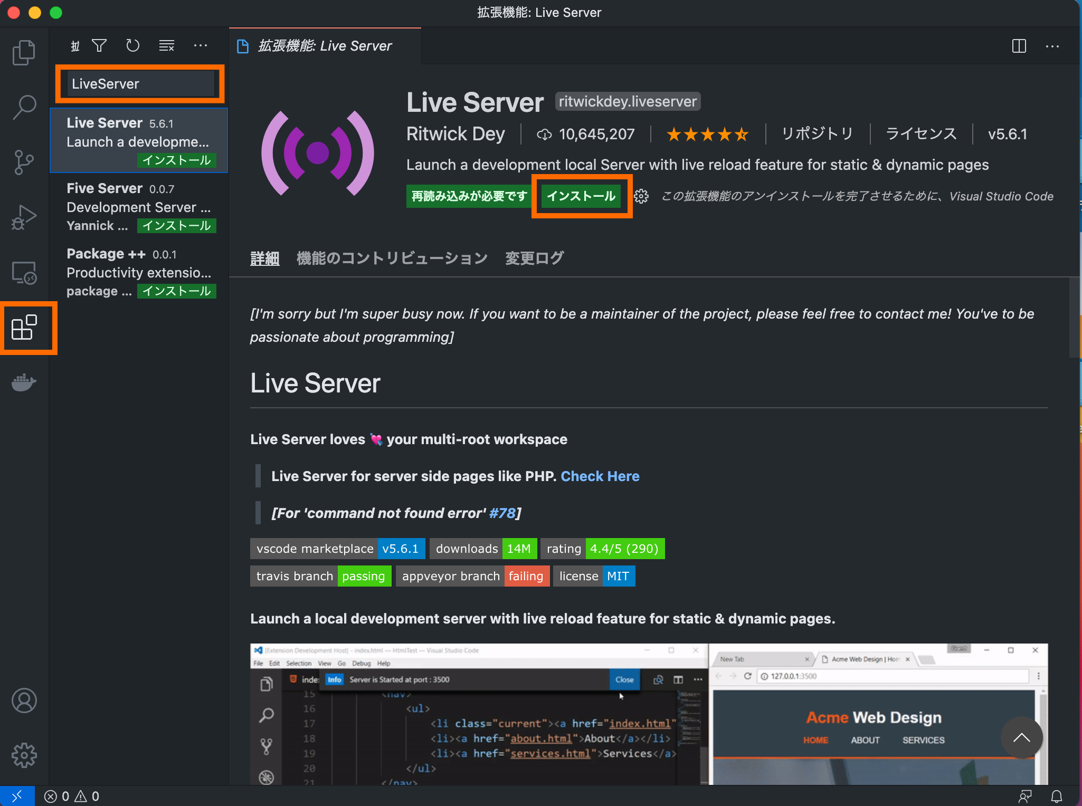The height and width of the screenshot is (806, 1082).
Task: Click the Accounts icon in activity bar
Action: 24,701
